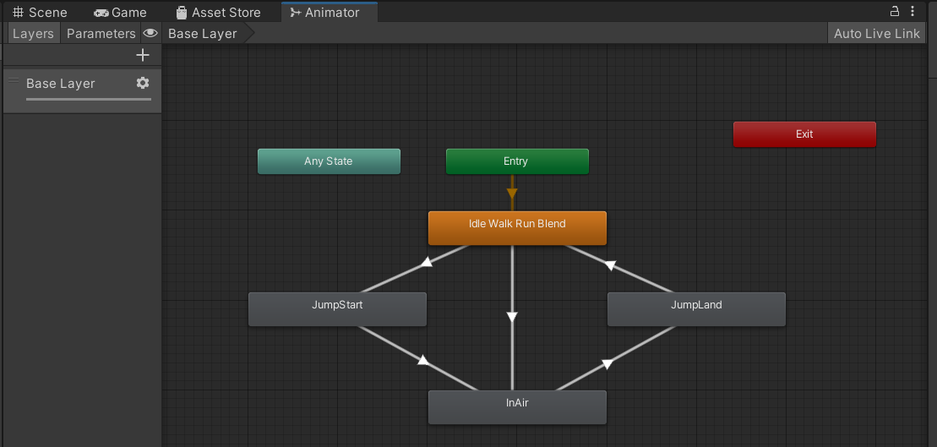
Task: Open the window options three-dot menu
Action: tap(912, 11)
